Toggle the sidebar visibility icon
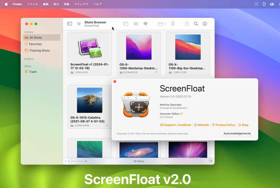 click(69, 24)
